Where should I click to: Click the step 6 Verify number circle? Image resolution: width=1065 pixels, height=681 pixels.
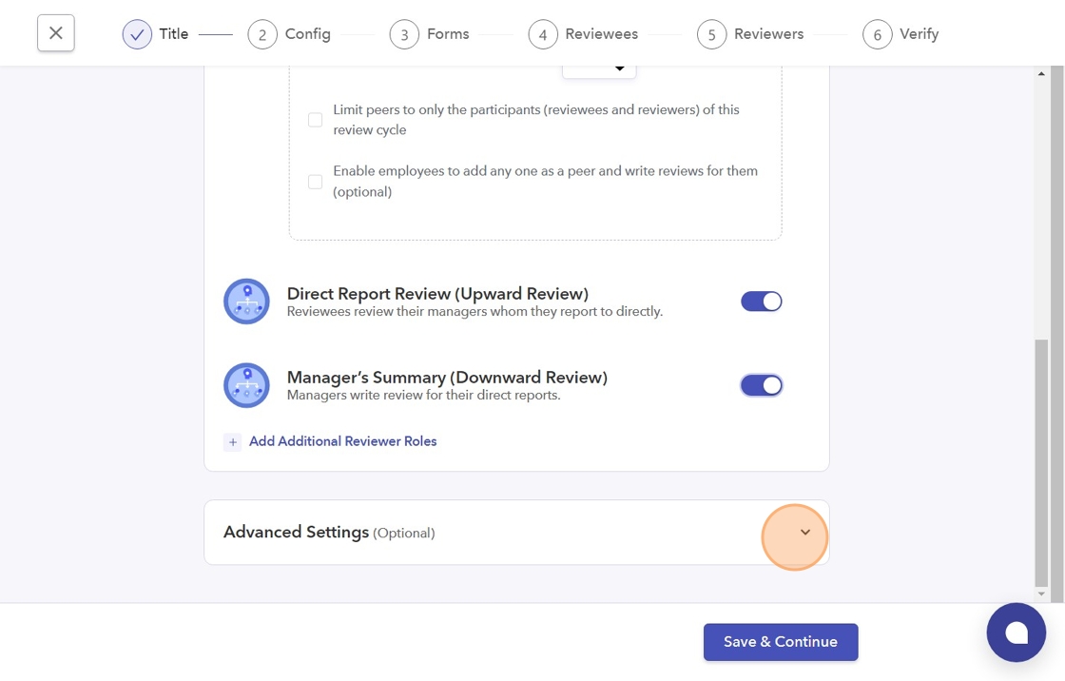877,34
